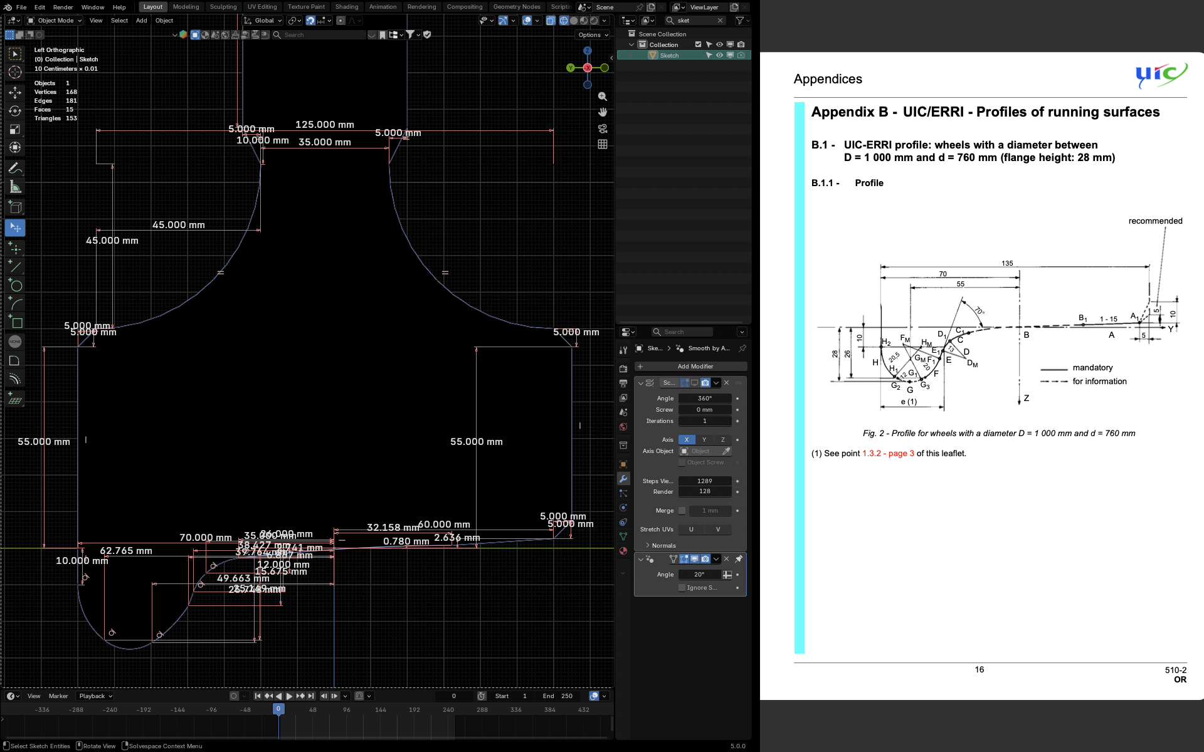Image resolution: width=1204 pixels, height=752 pixels.
Task: Select the sketch Add Arc tool
Action: (15, 304)
